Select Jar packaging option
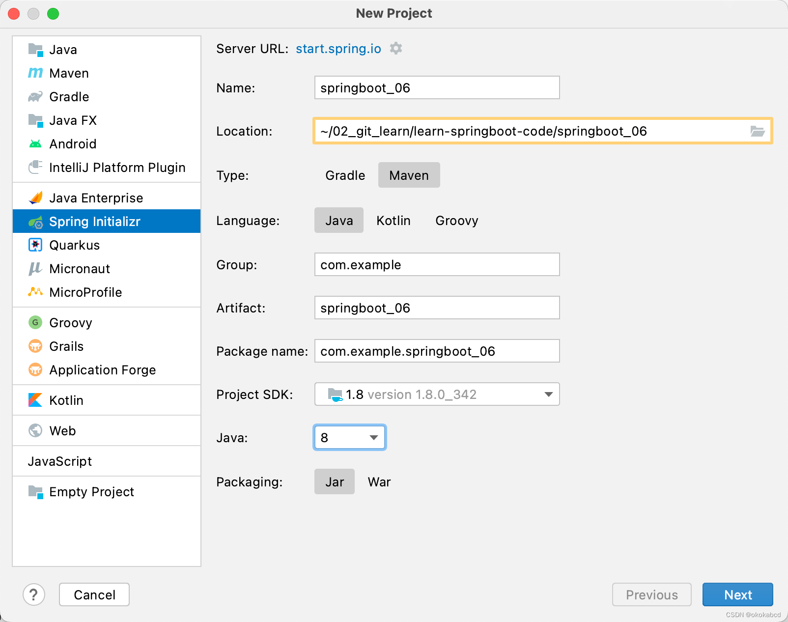This screenshot has height=622, width=788. [x=335, y=482]
